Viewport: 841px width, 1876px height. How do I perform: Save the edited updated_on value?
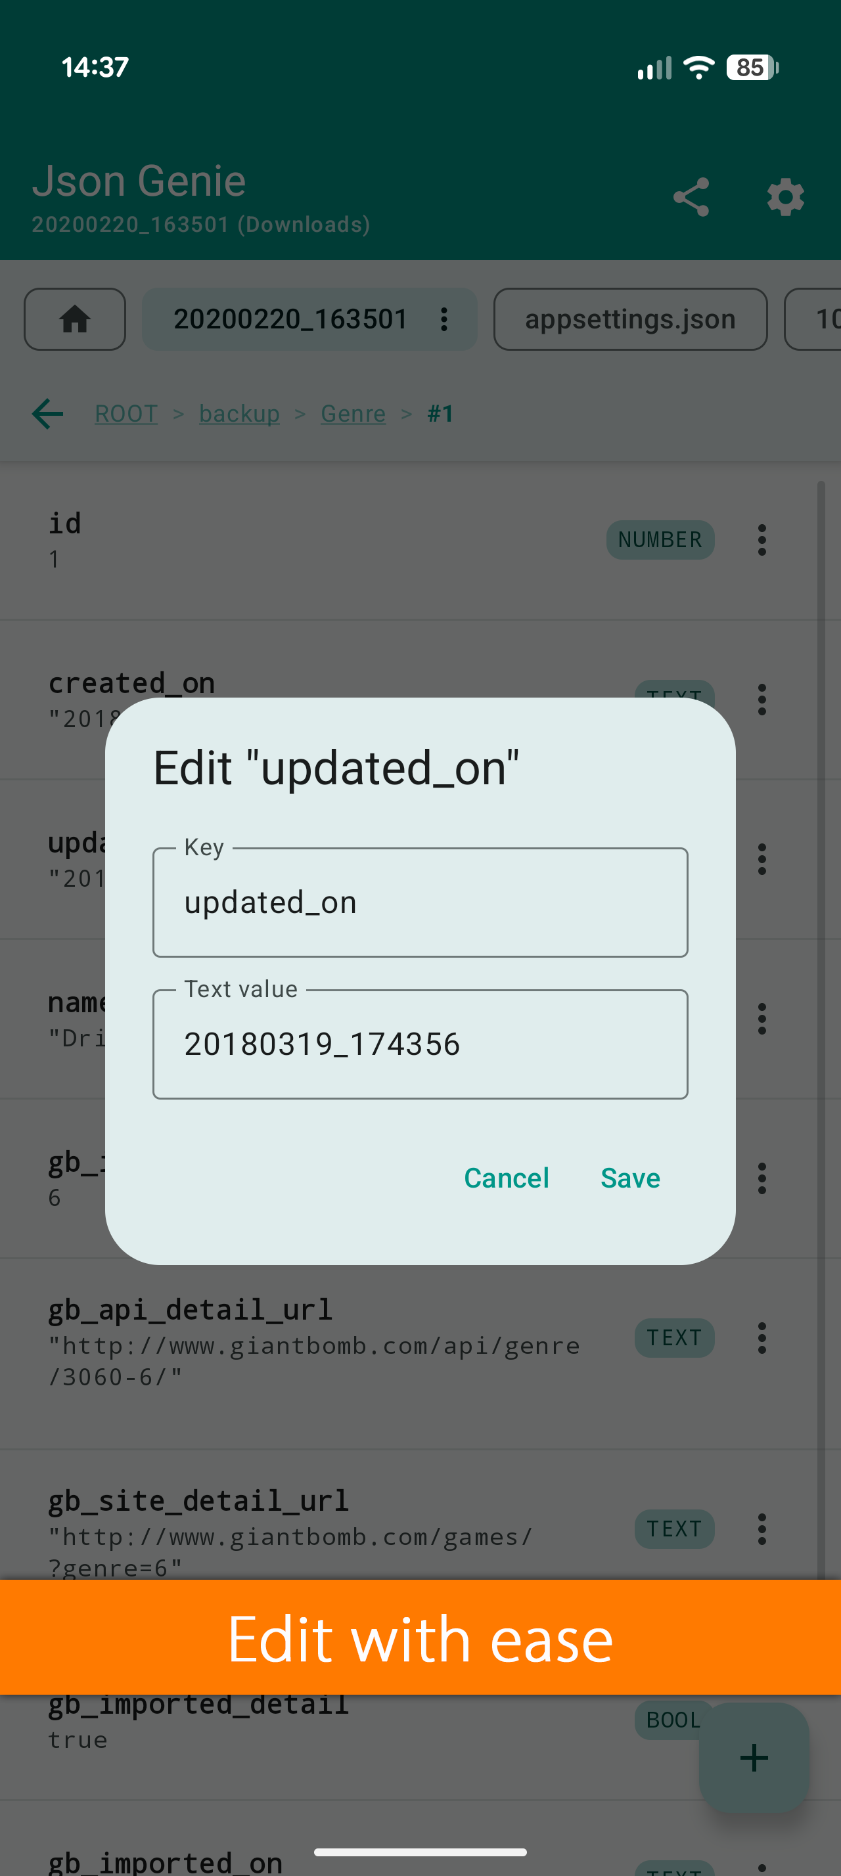(x=631, y=1178)
